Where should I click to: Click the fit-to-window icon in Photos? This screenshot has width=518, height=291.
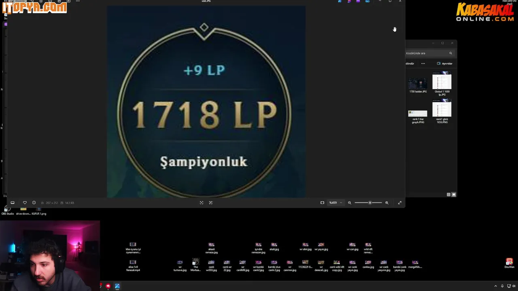point(202,203)
